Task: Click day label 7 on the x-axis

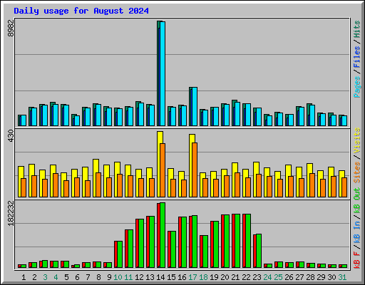Action: click(x=88, y=277)
